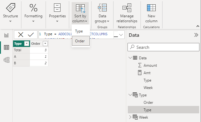
Task: Collapse the ribbon with the caret
Action: (198, 26)
